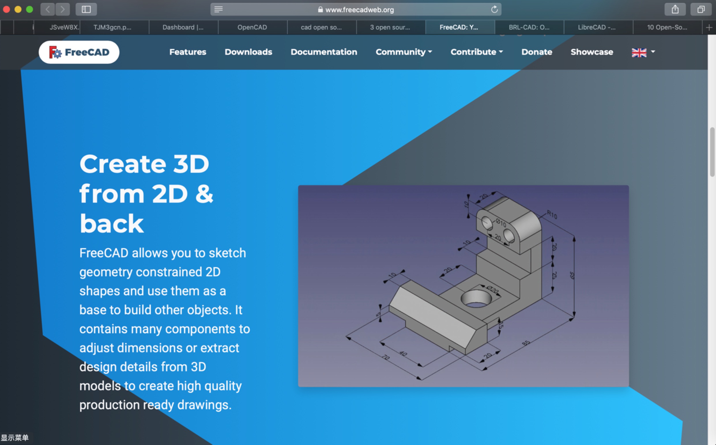Expand the Community dropdown menu
716x445 pixels.
pyautogui.click(x=403, y=52)
